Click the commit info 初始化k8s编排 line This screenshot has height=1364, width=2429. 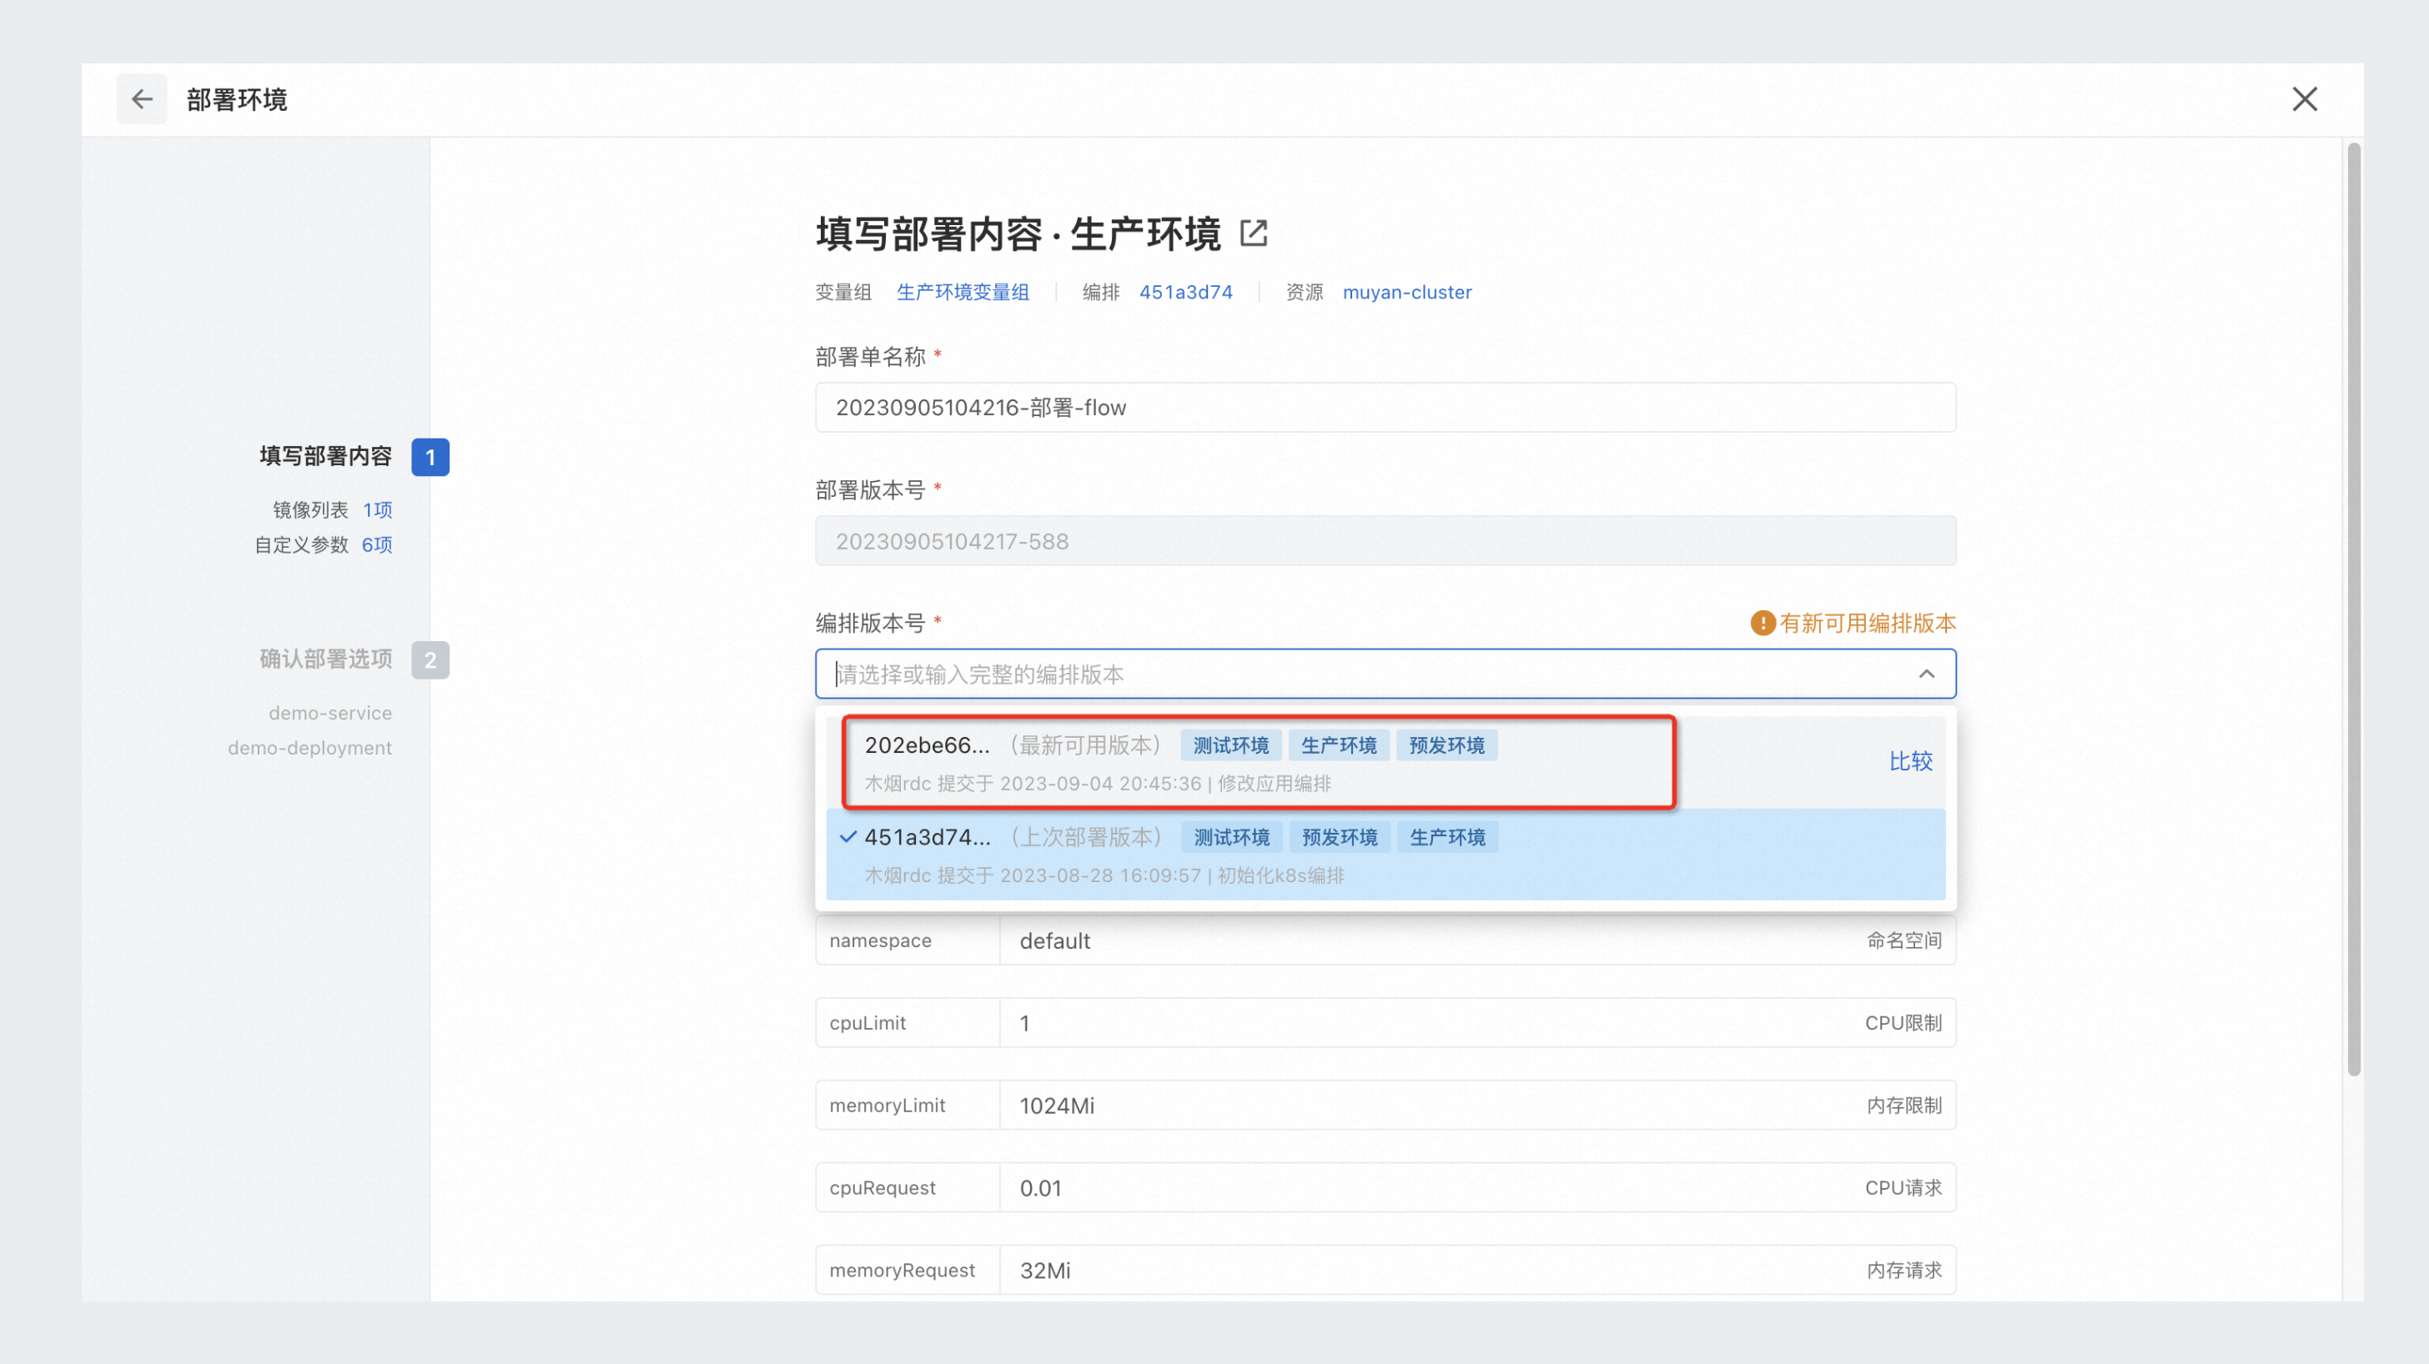[x=1104, y=875]
